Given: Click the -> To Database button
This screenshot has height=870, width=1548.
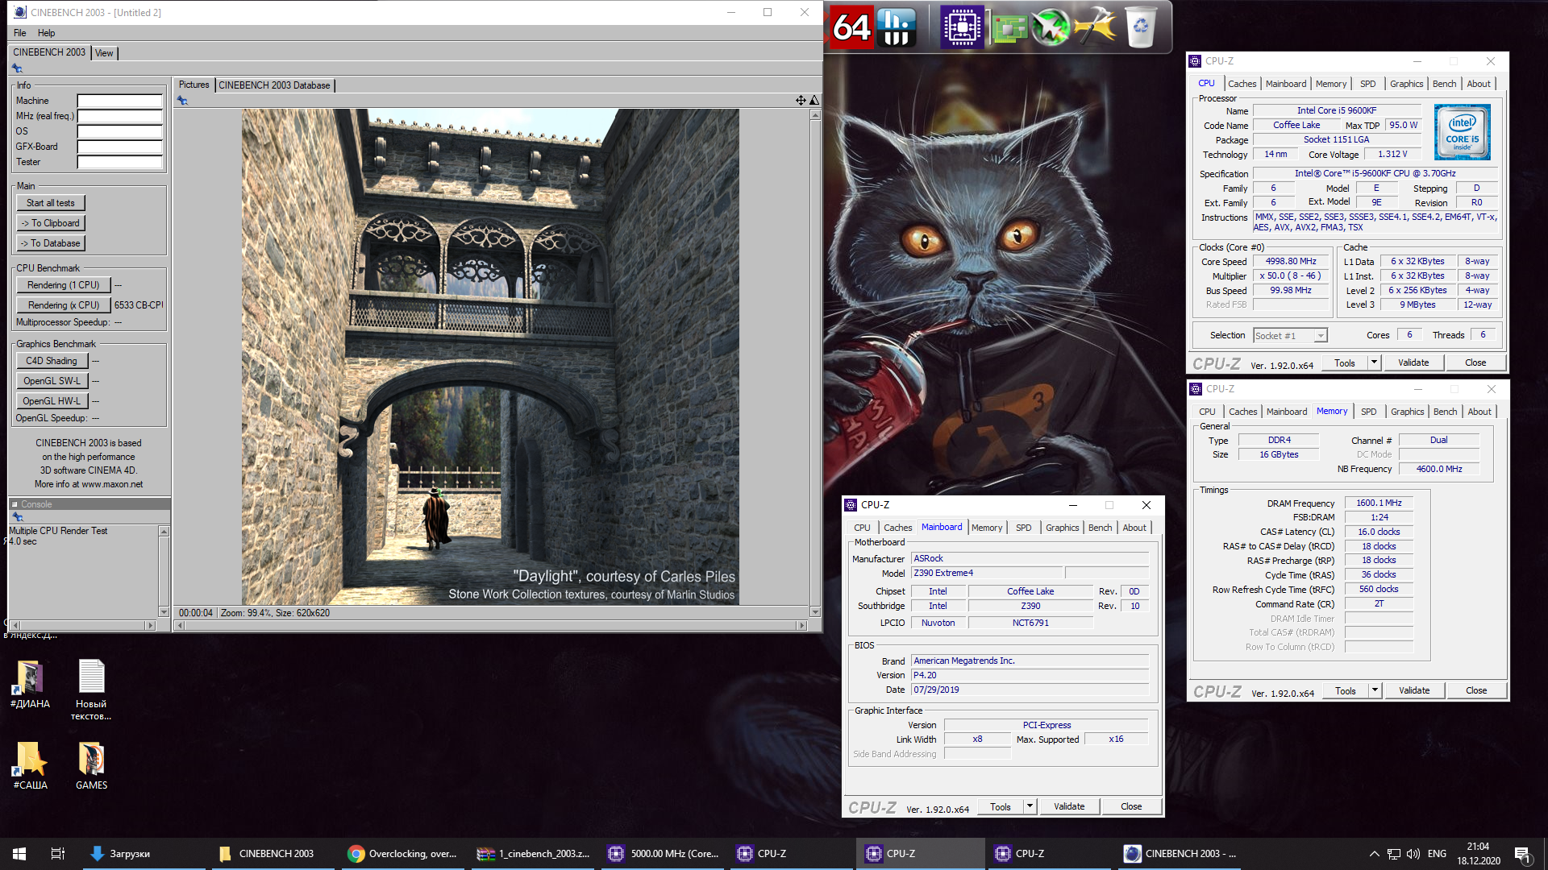Looking at the screenshot, I should click(x=51, y=243).
